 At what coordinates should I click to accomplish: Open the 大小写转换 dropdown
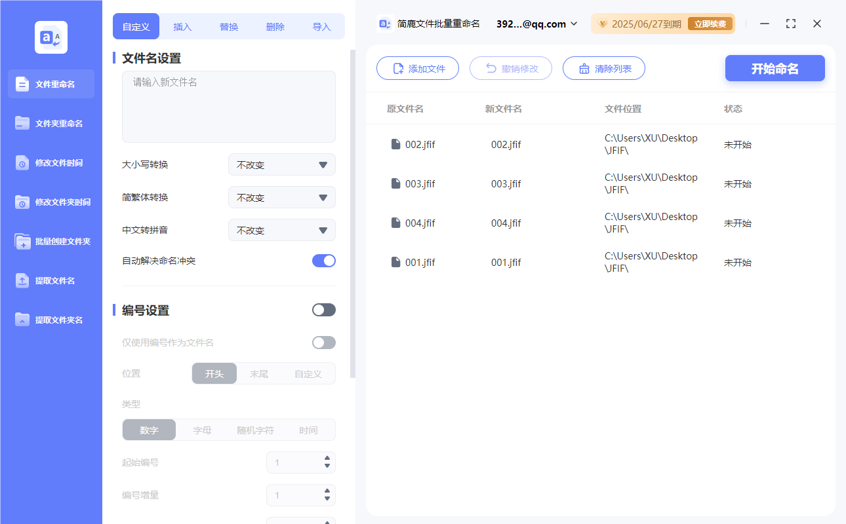point(281,164)
